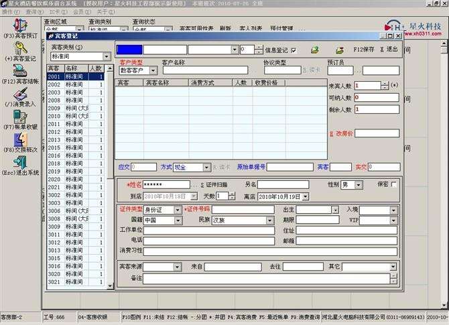This screenshot has width=449, height=325.
Task: Select room 2002 in the room list
Action: 54,84
